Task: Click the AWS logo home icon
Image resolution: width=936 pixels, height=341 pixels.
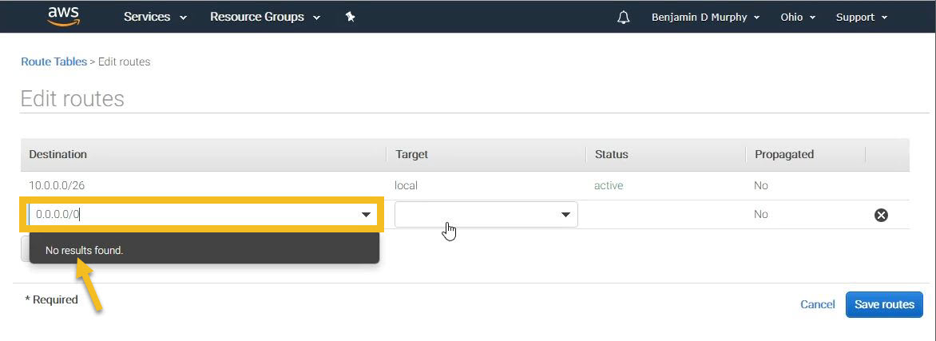Action: point(63,17)
